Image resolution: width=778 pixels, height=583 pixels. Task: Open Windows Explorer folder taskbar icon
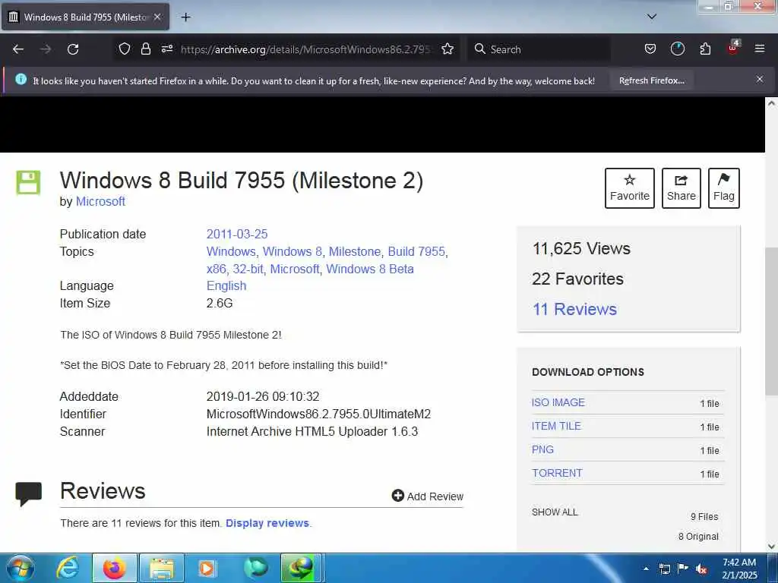click(162, 568)
